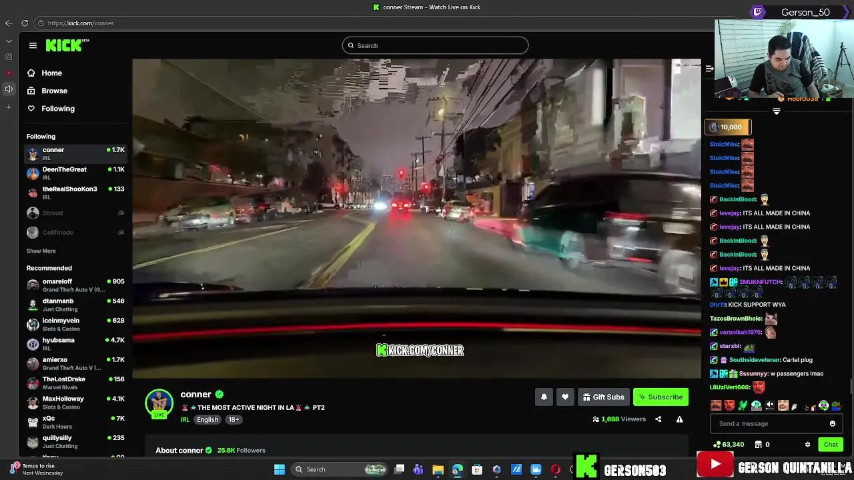Open the IRL category link
Screen dimensions: 854x480
click(185, 420)
